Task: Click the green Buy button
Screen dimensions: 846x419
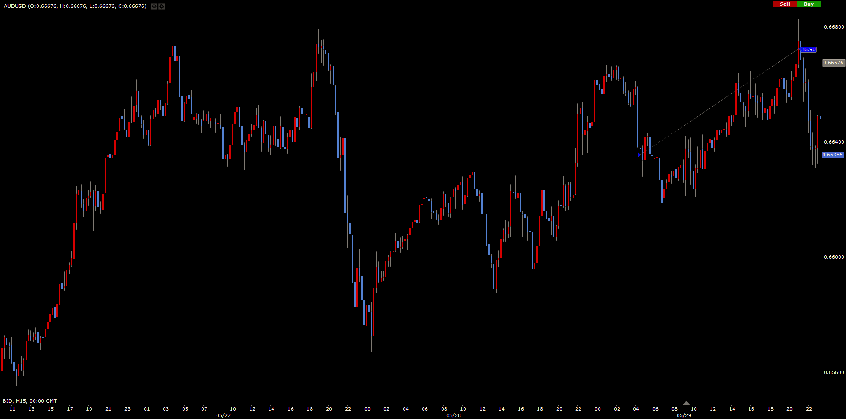Action: [x=809, y=4]
